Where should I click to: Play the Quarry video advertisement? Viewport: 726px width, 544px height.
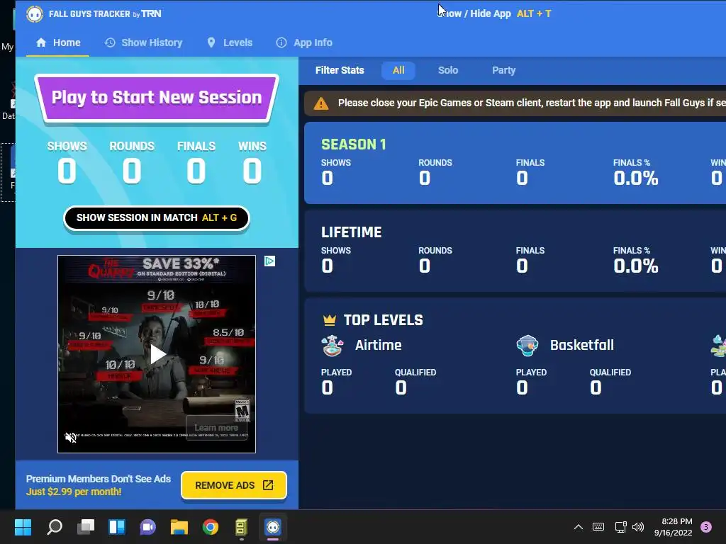pos(157,354)
